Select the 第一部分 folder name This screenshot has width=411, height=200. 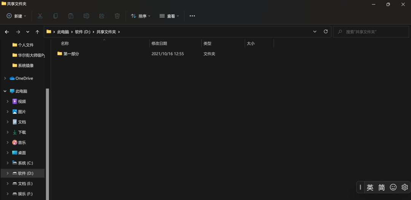(x=71, y=54)
